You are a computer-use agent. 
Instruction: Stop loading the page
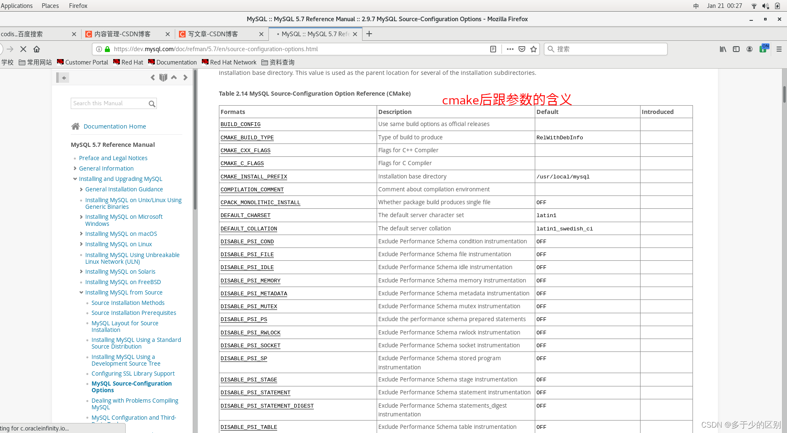23,49
